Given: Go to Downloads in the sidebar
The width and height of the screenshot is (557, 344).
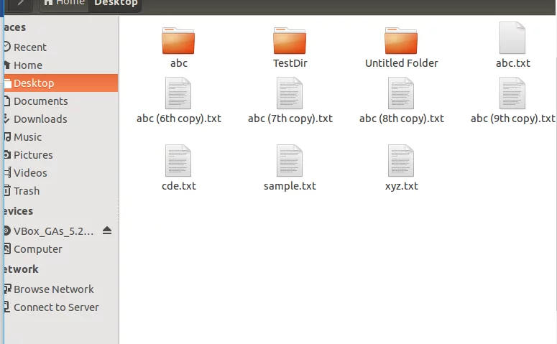Looking at the screenshot, I should [x=40, y=119].
